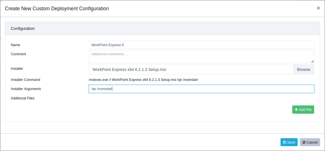Browse for an installer file
Image resolution: width=325 pixels, height=151 pixels.
(x=304, y=70)
